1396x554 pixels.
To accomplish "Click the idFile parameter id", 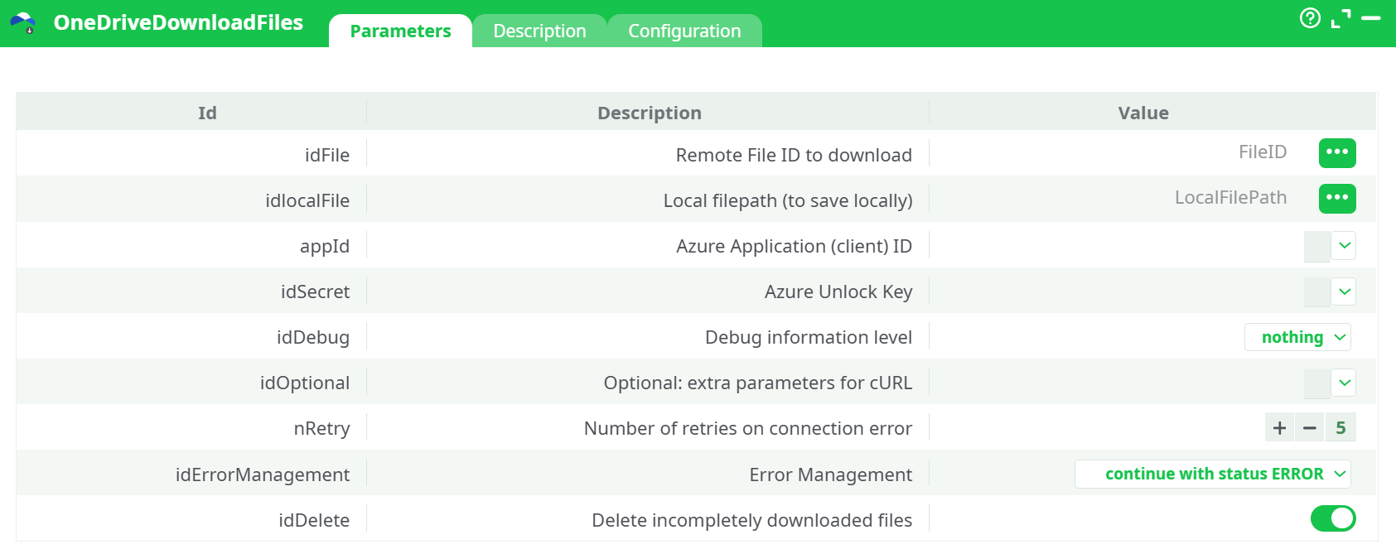I will tap(327, 155).
